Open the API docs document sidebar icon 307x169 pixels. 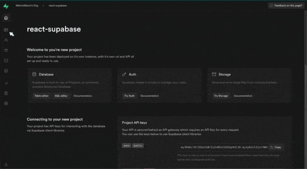click(6, 93)
